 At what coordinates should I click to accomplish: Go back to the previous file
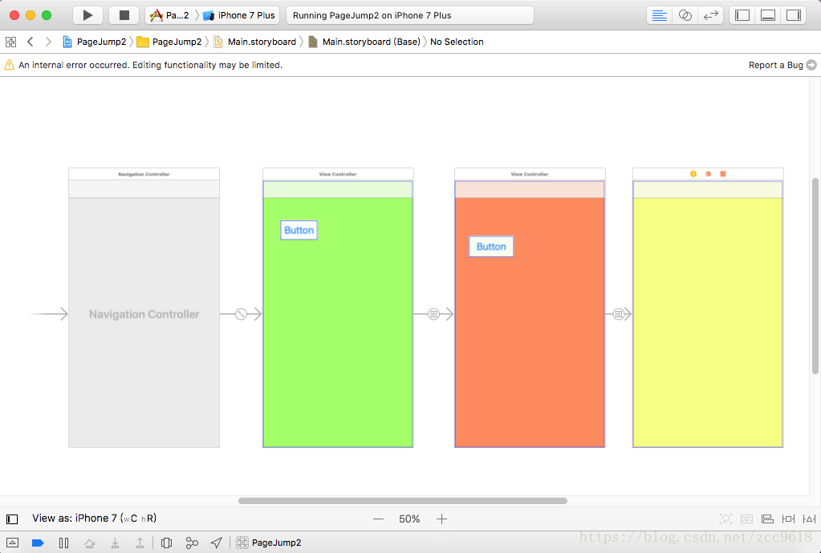point(30,42)
